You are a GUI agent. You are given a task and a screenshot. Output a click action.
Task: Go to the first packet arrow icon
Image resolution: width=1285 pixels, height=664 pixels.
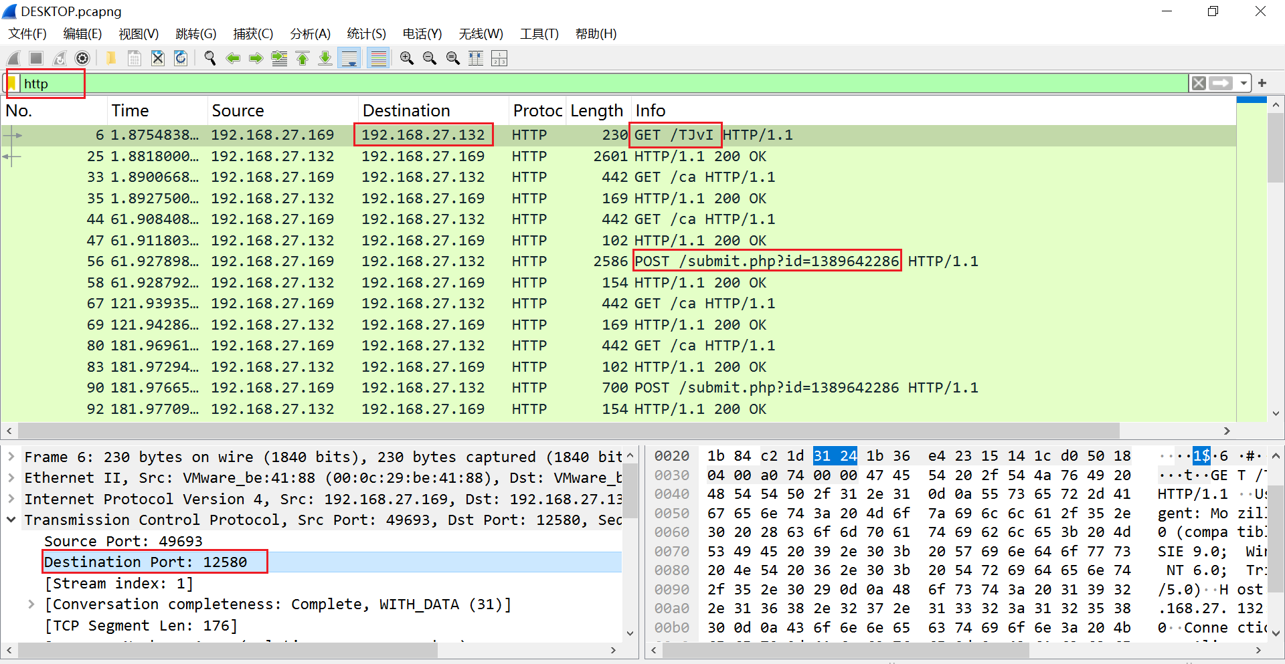pos(303,58)
